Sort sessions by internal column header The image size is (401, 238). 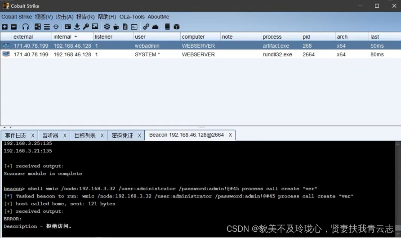(x=72, y=36)
